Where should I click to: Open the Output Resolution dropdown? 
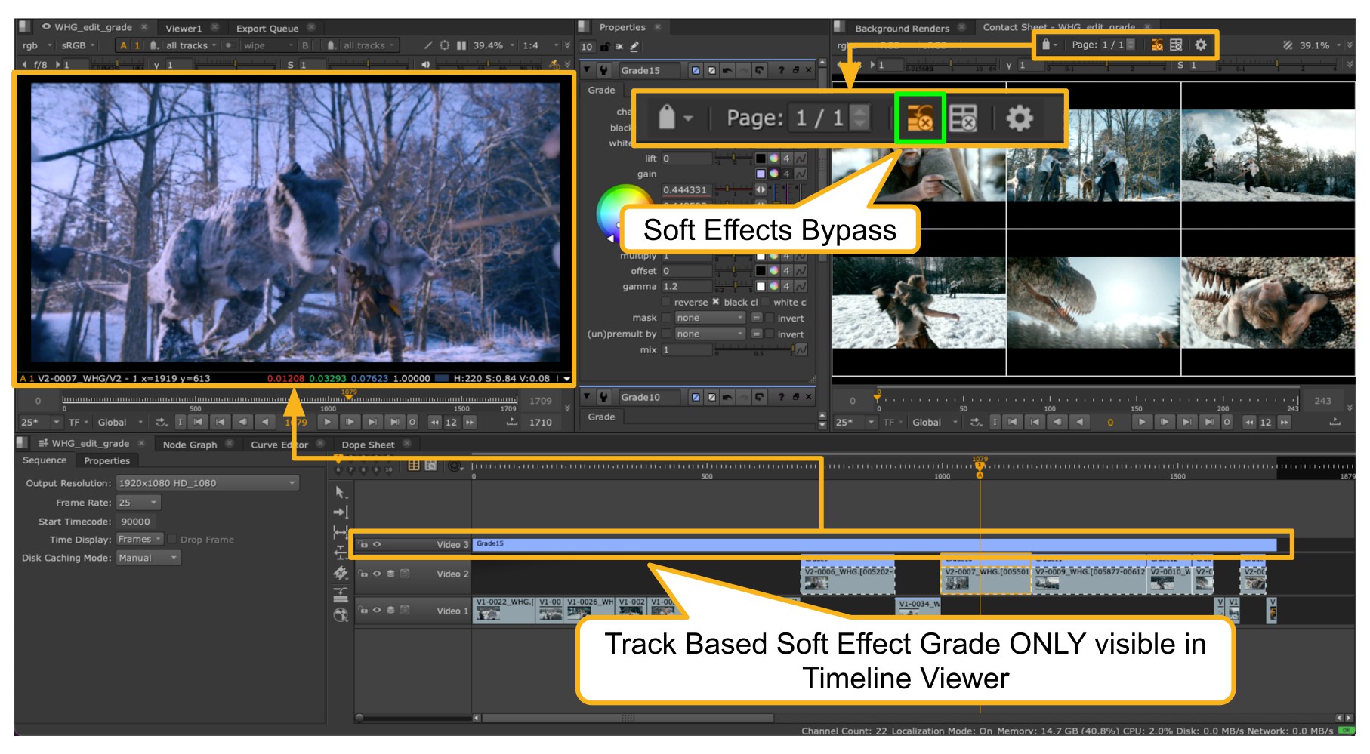208,483
